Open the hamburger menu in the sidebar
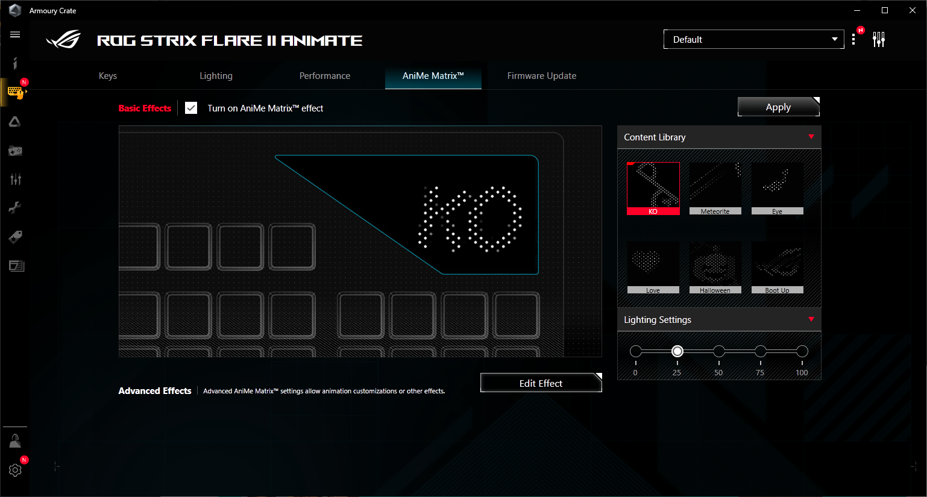 [15, 34]
